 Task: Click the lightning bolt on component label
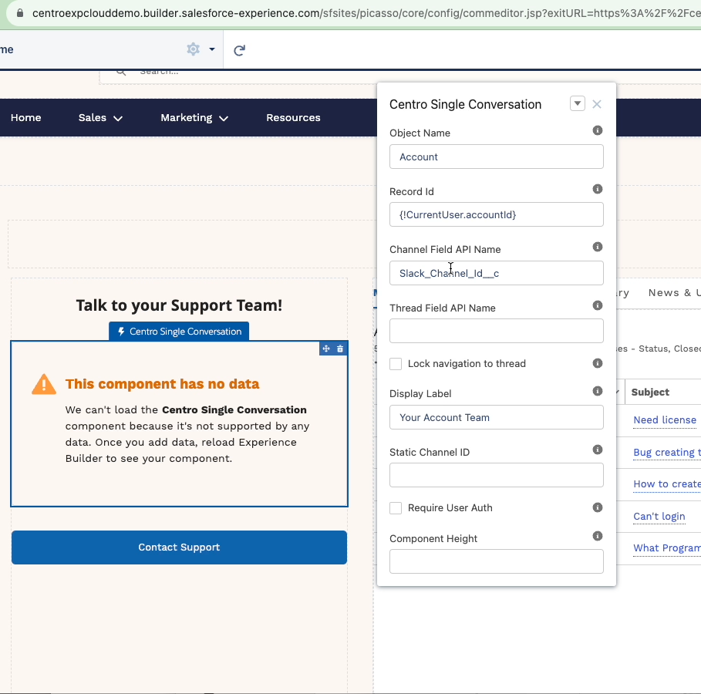pyautogui.click(x=121, y=332)
